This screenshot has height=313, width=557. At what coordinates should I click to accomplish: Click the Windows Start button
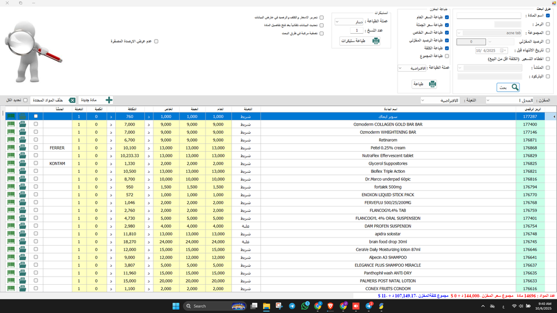click(175, 306)
